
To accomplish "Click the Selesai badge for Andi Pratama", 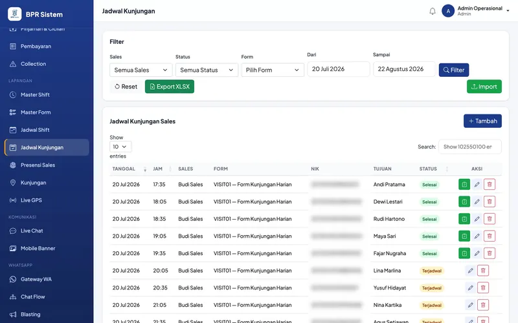I will (429, 185).
